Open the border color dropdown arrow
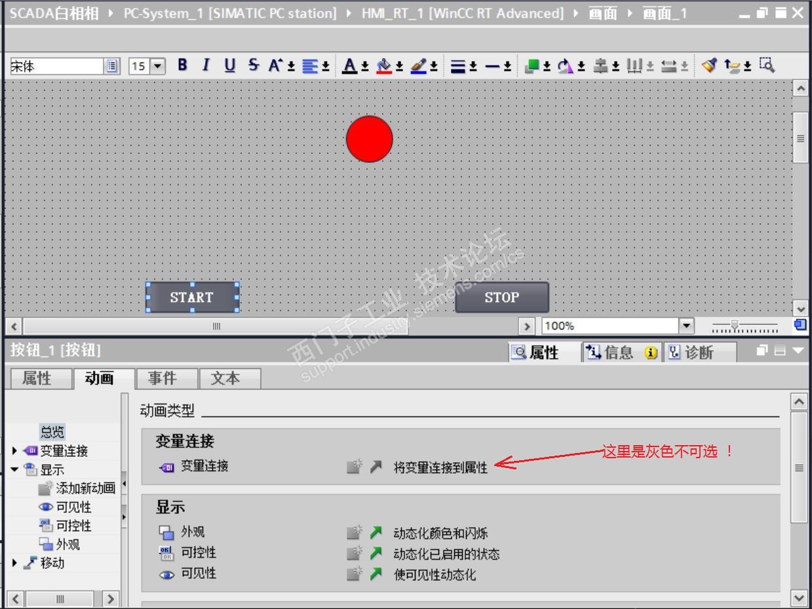Image resolution: width=812 pixels, height=609 pixels. [x=434, y=67]
